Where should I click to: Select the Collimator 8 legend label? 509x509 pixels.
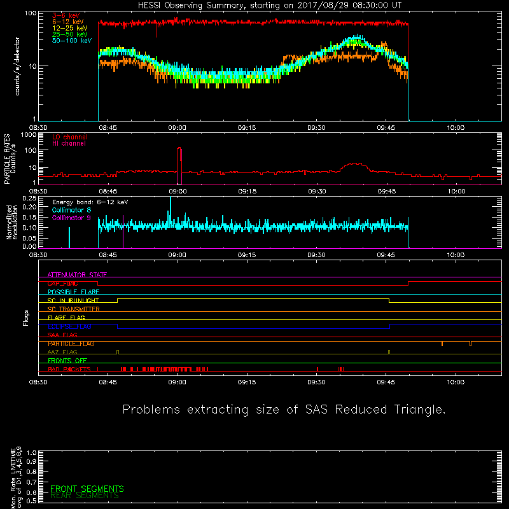click(x=71, y=210)
